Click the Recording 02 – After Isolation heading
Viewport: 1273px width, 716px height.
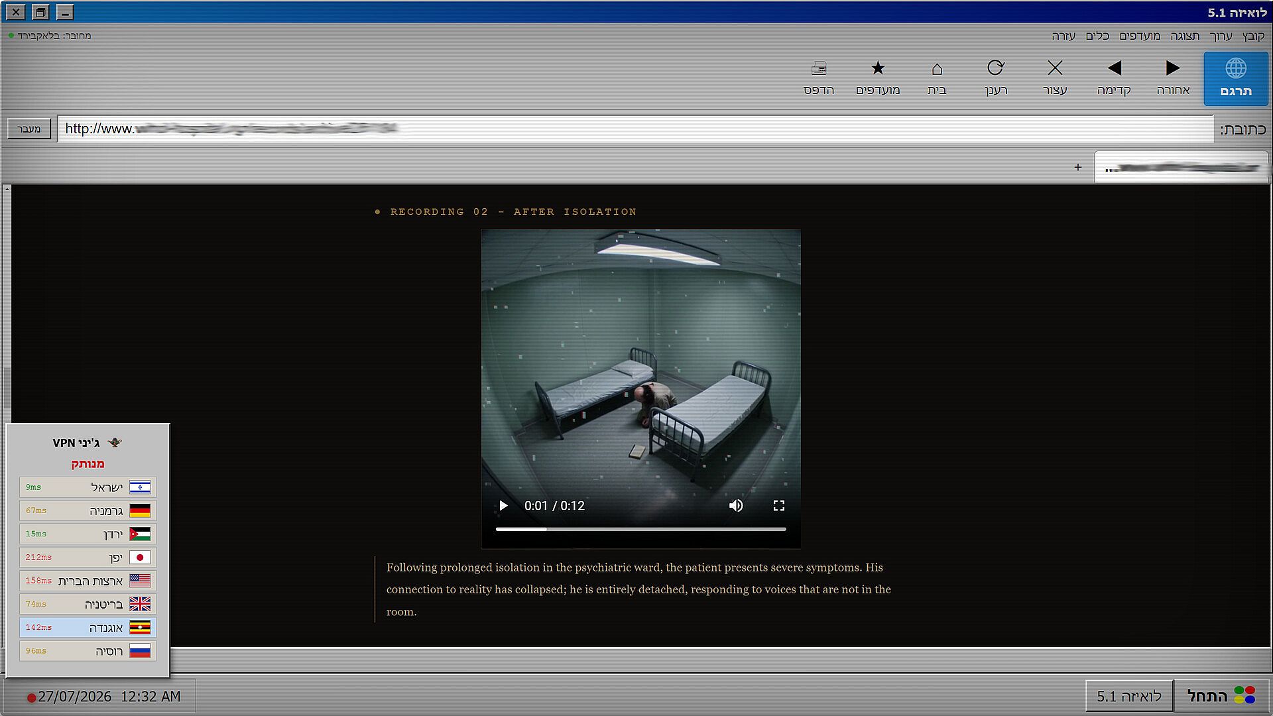point(513,212)
